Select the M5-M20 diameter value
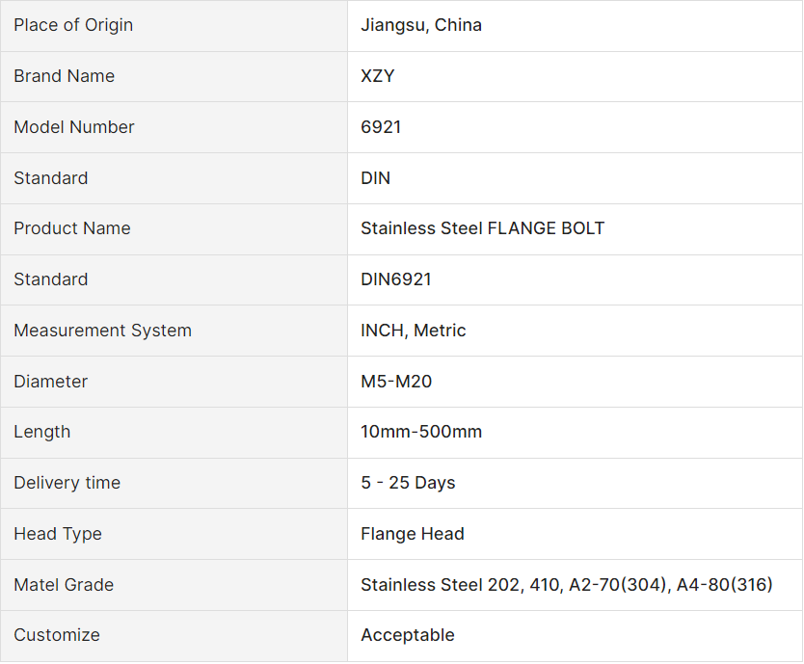The height and width of the screenshot is (664, 804). pos(396,382)
